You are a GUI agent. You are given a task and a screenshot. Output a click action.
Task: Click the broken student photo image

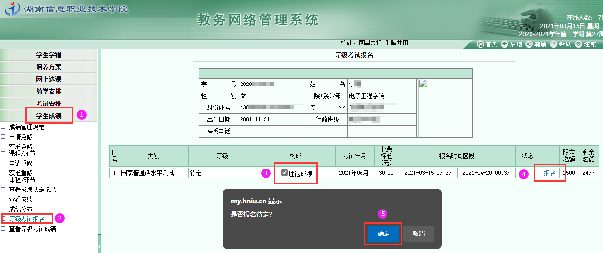[424, 84]
